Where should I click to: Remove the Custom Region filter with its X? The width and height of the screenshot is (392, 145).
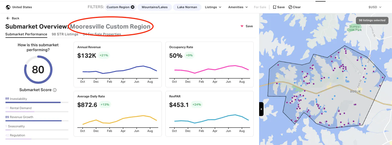(x=133, y=7)
